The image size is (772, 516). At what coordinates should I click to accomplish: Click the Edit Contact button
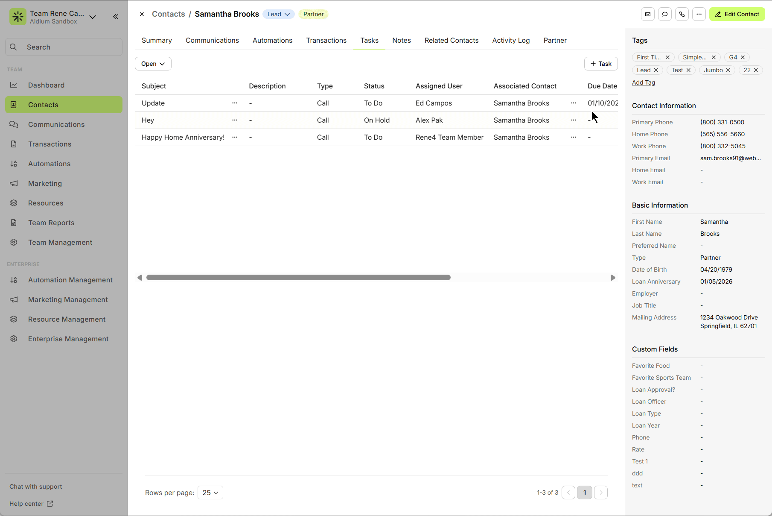[737, 14]
